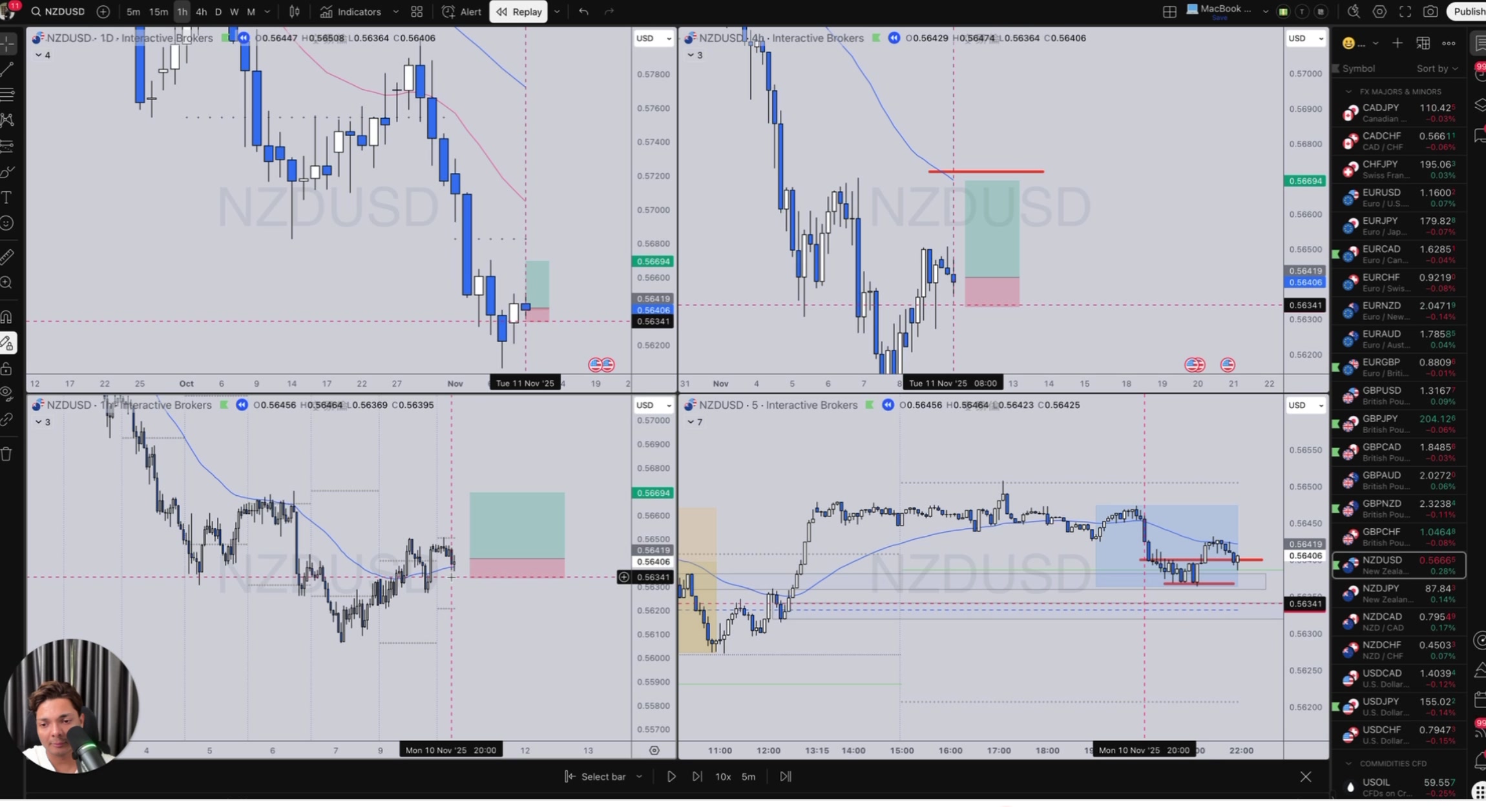Toggle lock all drawings tool

click(7, 369)
